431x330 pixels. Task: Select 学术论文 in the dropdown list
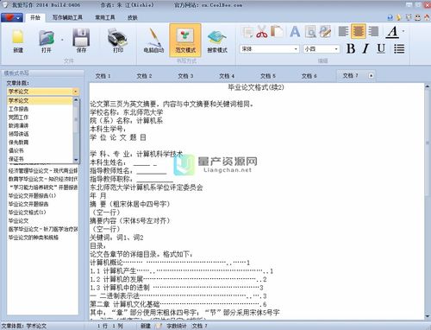click(40, 101)
